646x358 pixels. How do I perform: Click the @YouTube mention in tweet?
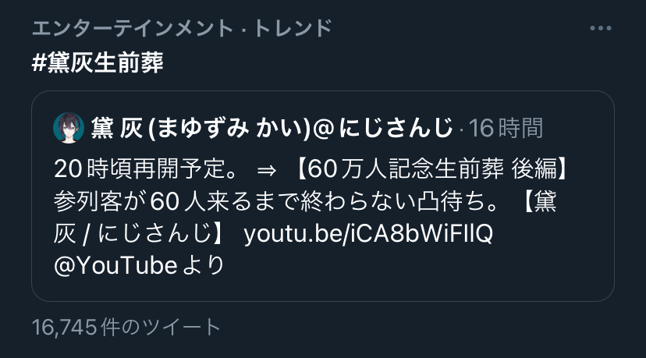115,265
